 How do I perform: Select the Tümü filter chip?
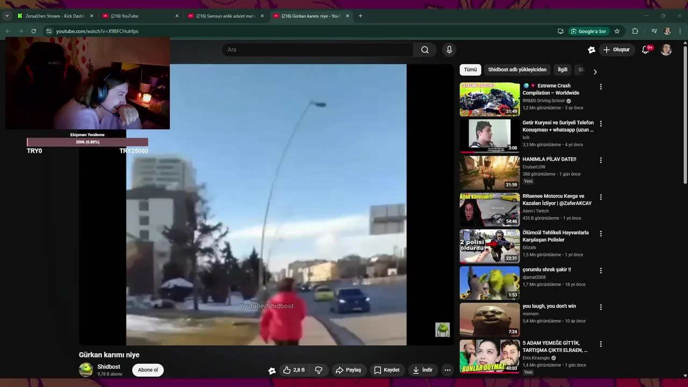click(x=470, y=70)
